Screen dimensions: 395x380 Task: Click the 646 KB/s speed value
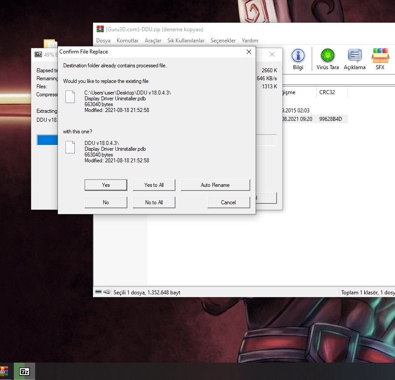tap(267, 78)
